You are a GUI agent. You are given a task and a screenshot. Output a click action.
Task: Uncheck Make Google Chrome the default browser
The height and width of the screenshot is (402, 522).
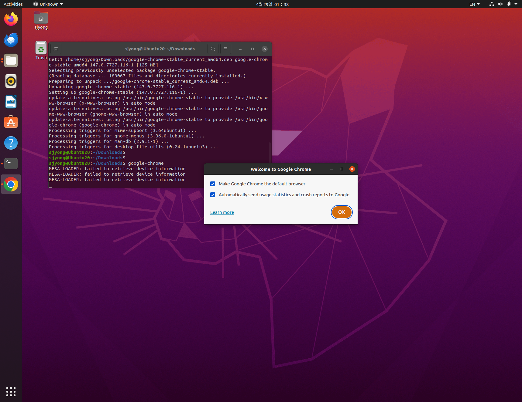[x=213, y=184]
